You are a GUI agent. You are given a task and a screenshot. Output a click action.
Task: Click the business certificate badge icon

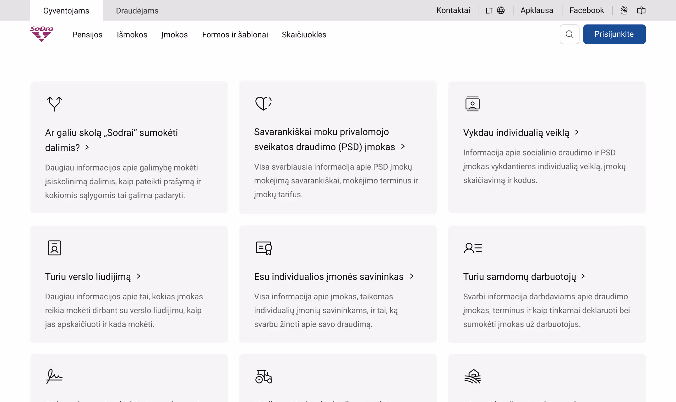[54, 248]
